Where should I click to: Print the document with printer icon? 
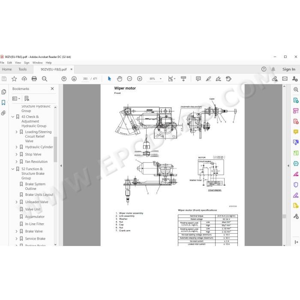[x=34, y=78]
